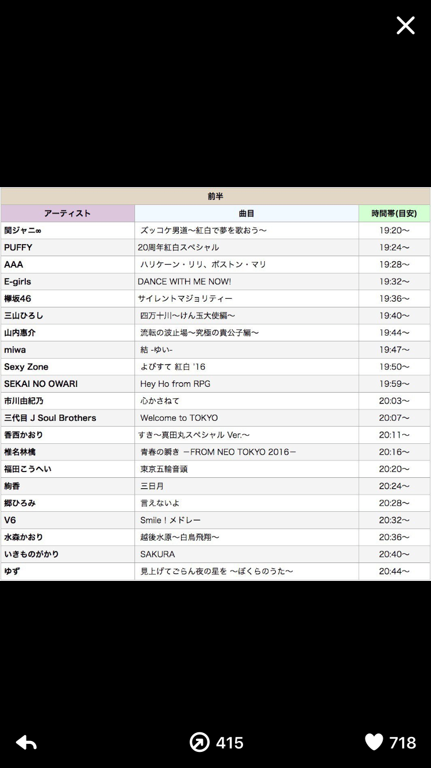The width and height of the screenshot is (431, 768).
Task: Click song title よびすて 紅白 '16
Action: click(172, 367)
